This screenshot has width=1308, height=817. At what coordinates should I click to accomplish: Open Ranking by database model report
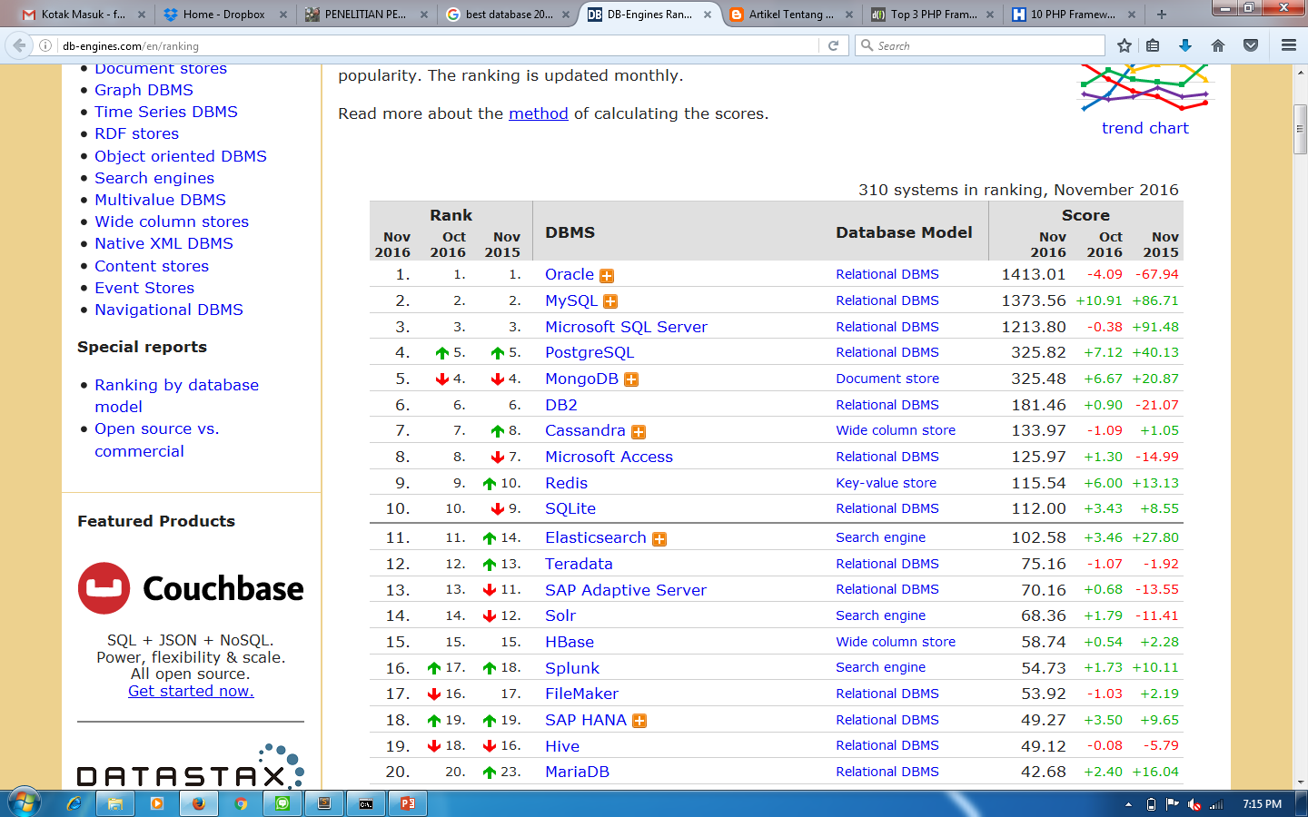(176, 396)
